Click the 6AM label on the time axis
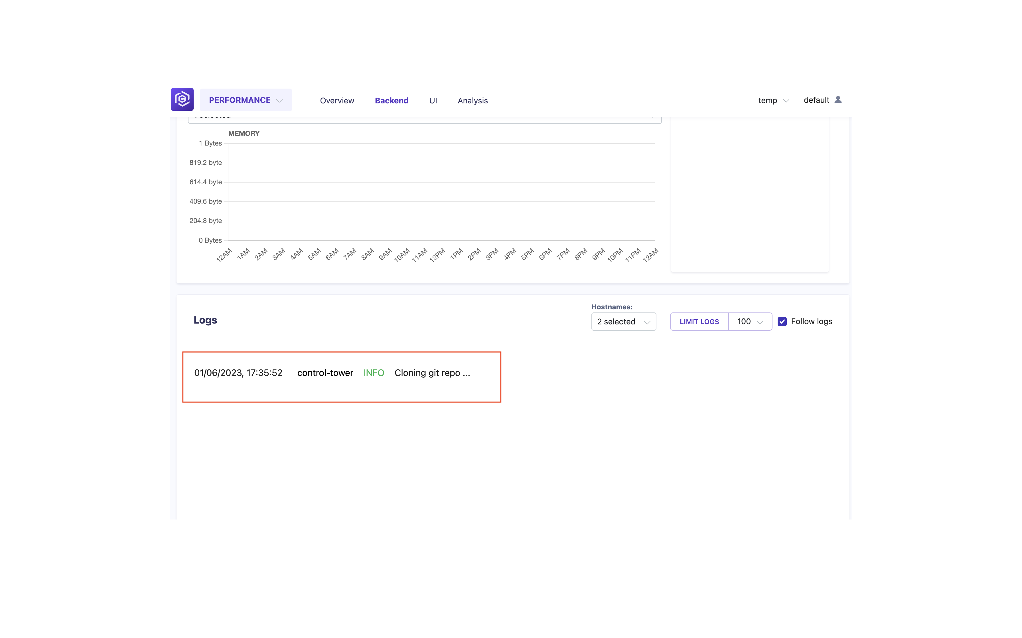The width and height of the screenshot is (1022, 638). pos(332,254)
